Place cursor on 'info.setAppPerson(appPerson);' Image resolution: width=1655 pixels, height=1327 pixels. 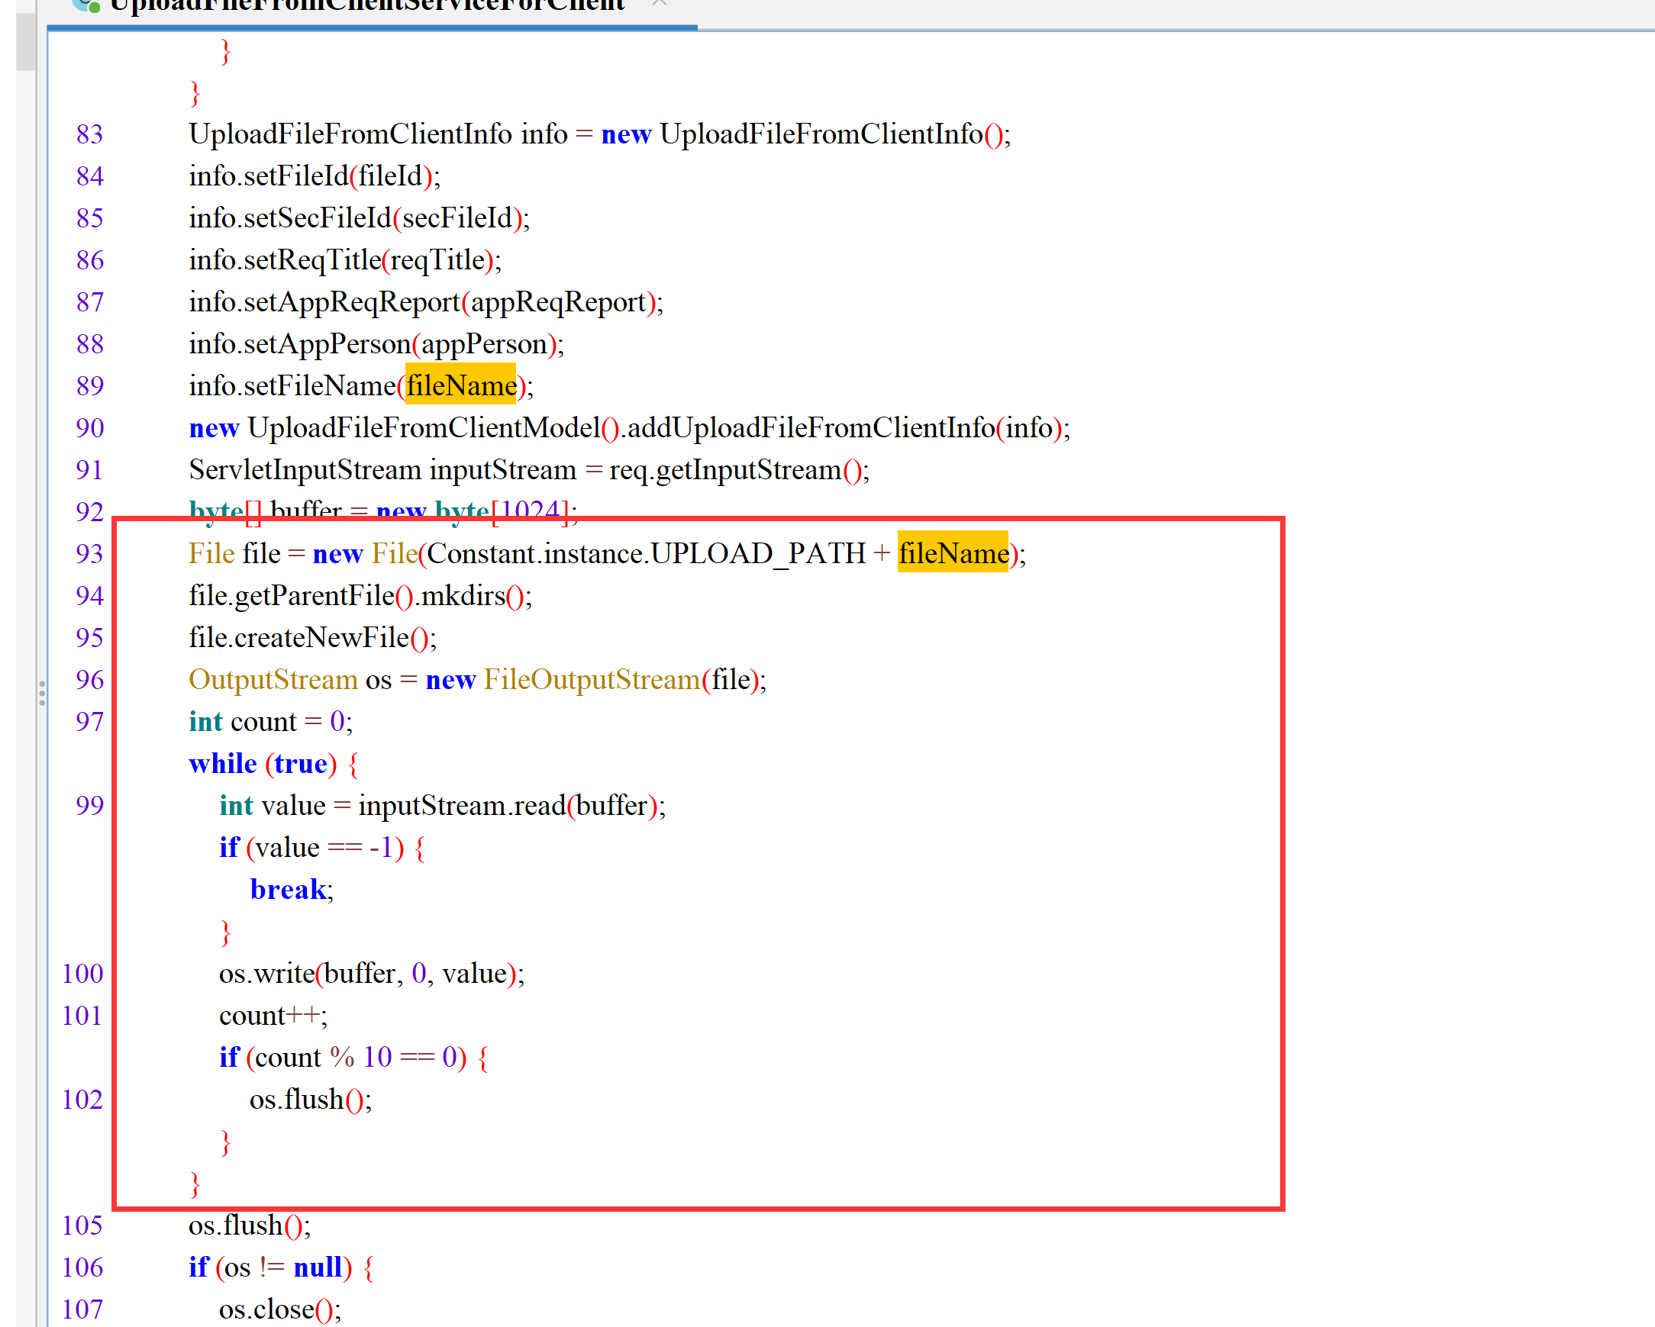[x=377, y=344]
